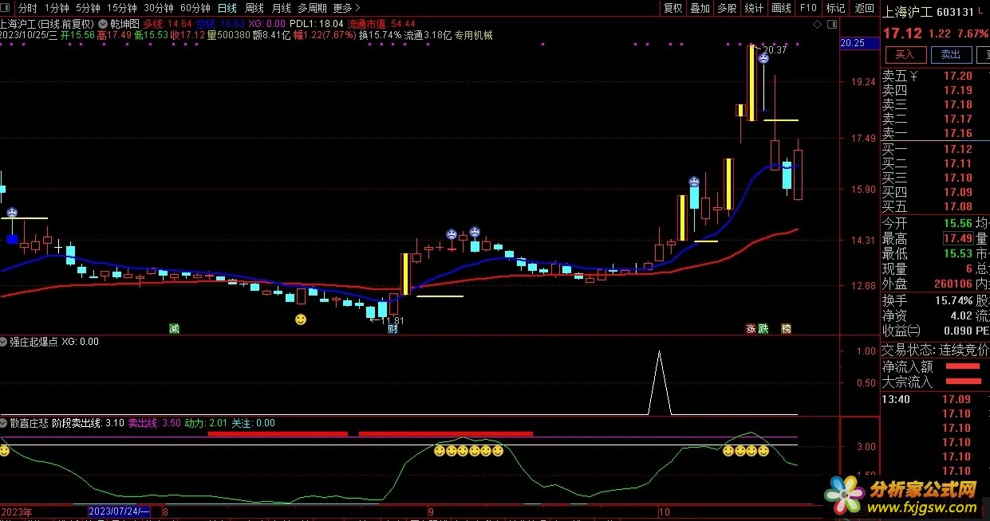Click the 13:40 tick time entry
This screenshot has height=521, width=990.
[x=896, y=399]
